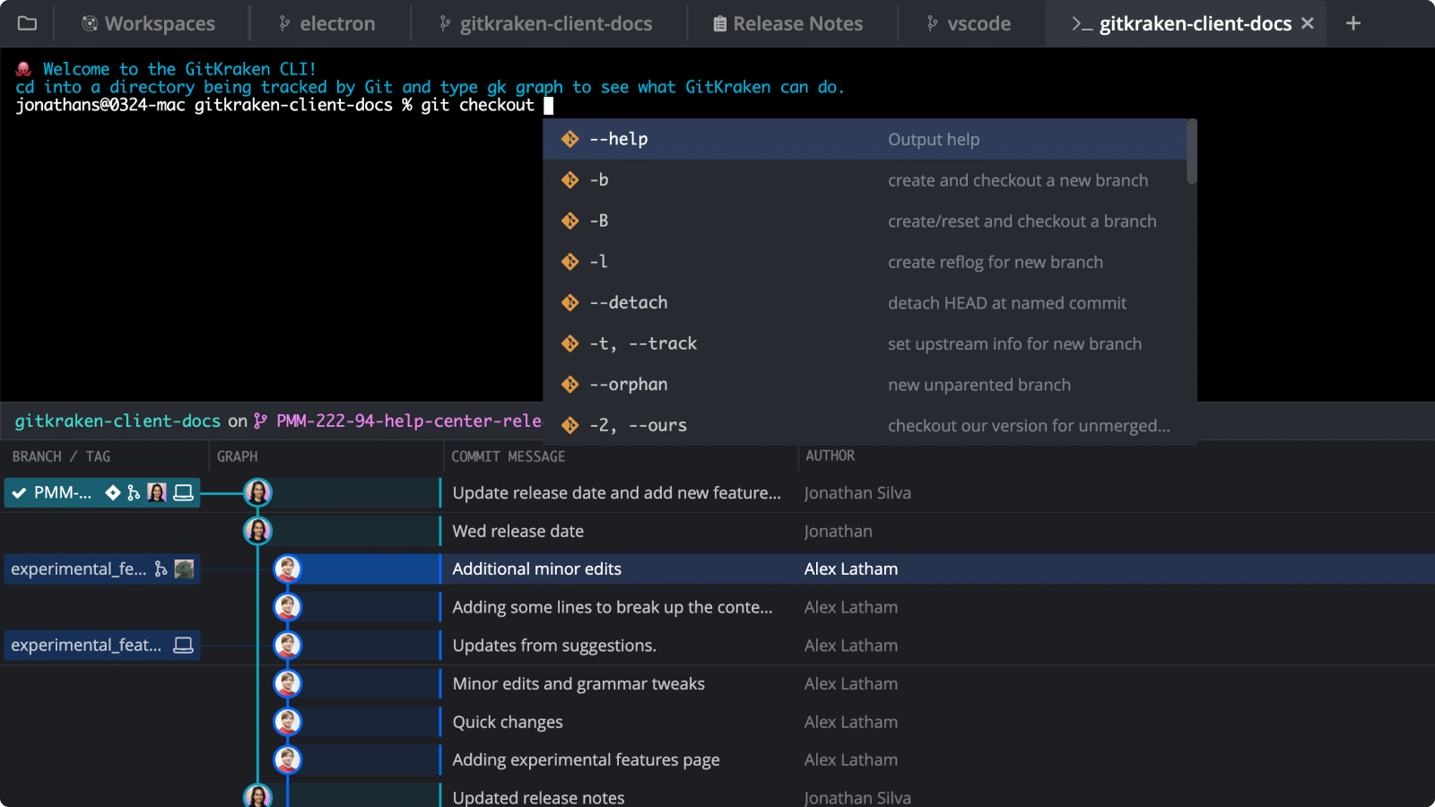Click diamond icon on PMM branch label
Screen dimensions: 1435x807
(113, 492)
